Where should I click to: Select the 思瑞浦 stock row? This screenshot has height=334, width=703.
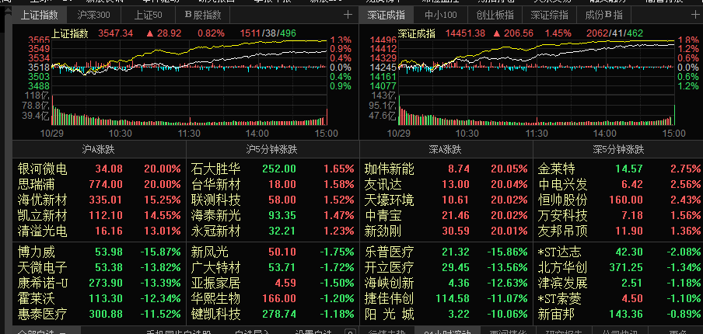99,184
